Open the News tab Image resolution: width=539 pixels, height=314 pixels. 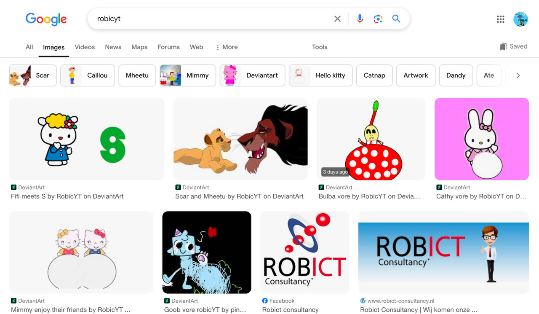click(x=113, y=47)
